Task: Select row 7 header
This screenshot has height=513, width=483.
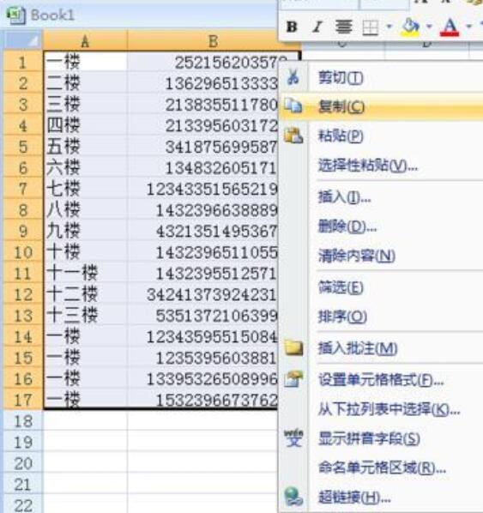Action: [23, 189]
